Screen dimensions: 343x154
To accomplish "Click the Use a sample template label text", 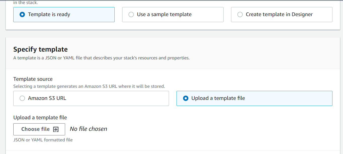I will [164, 15].
